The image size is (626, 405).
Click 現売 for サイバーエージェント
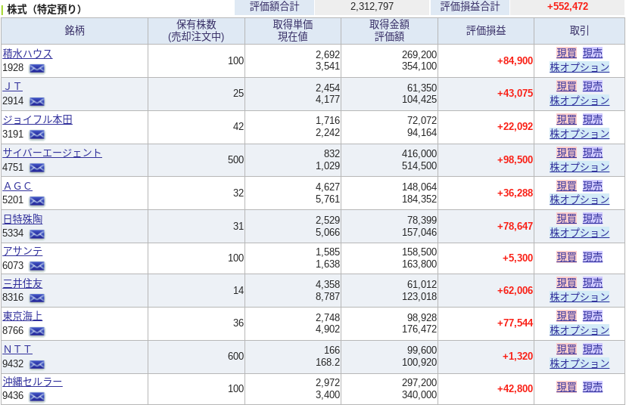coord(593,153)
